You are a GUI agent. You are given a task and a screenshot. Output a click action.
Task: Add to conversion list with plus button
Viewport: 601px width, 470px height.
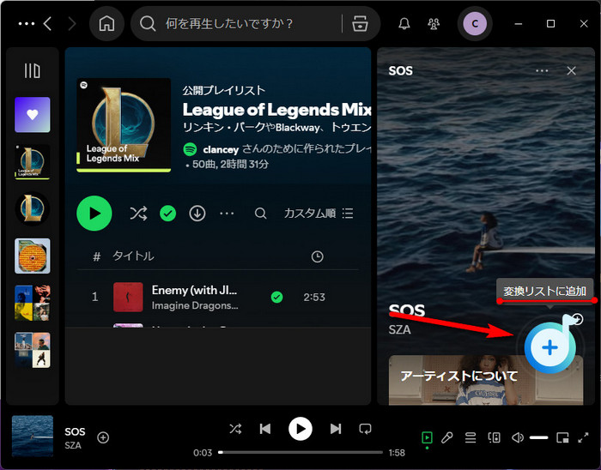(550, 347)
